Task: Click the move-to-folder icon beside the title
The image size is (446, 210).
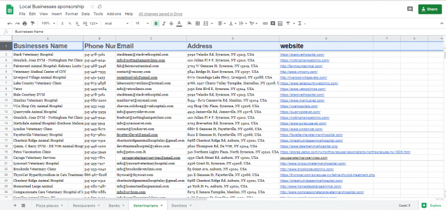Action: [100, 7]
